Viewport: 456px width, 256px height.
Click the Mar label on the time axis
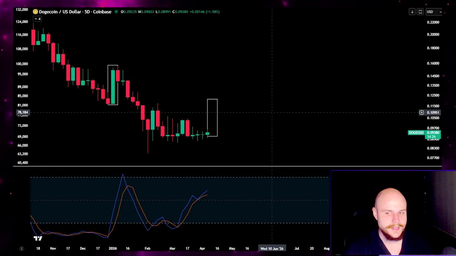[x=172, y=248]
